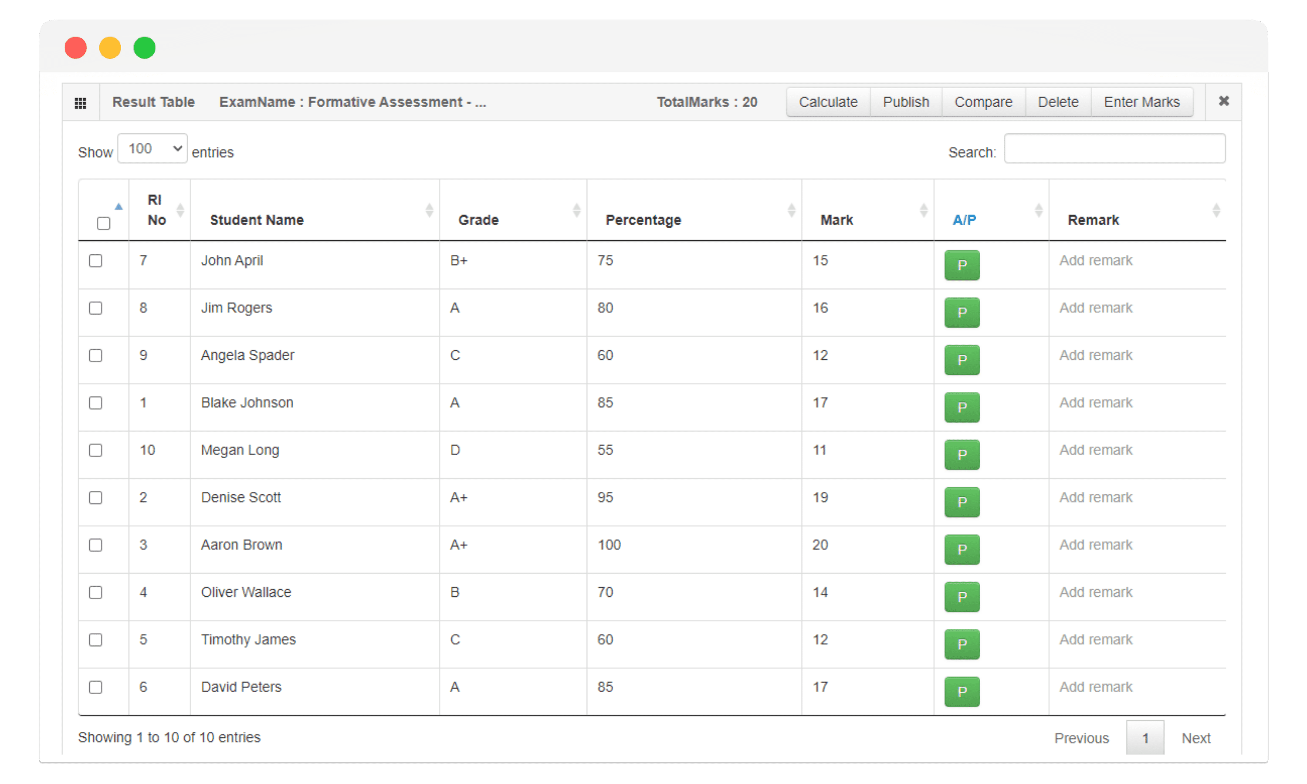Open the Show entries dropdown

[x=152, y=149]
